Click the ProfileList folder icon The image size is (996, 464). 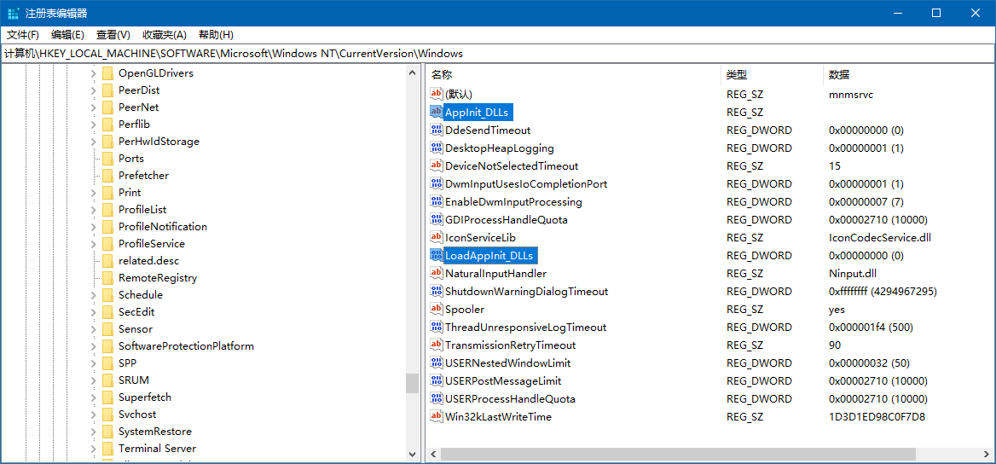pyautogui.click(x=107, y=209)
